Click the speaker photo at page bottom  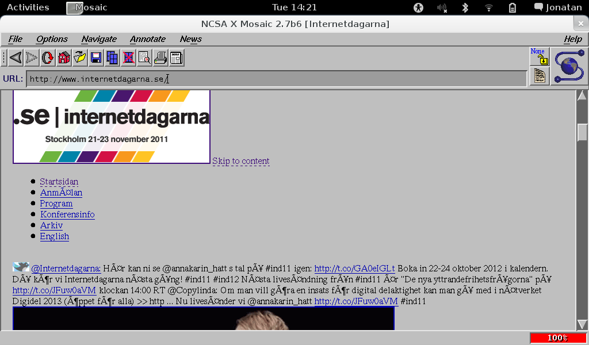click(x=204, y=319)
